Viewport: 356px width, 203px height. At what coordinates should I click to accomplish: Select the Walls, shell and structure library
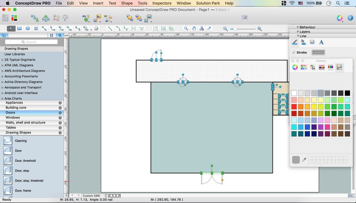pyautogui.click(x=25, y=122)
